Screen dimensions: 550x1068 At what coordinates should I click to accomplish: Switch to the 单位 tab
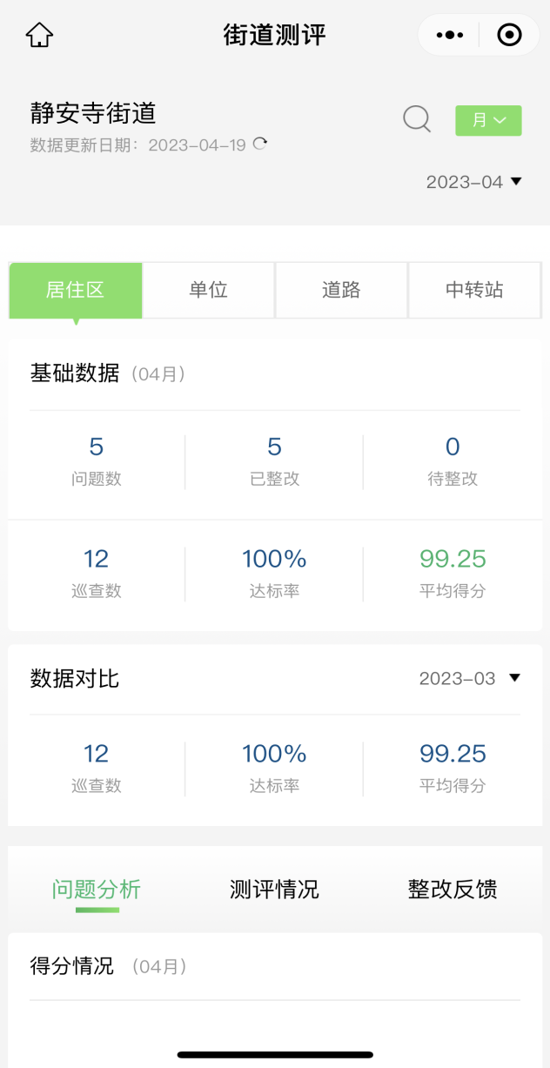[209, 291]
